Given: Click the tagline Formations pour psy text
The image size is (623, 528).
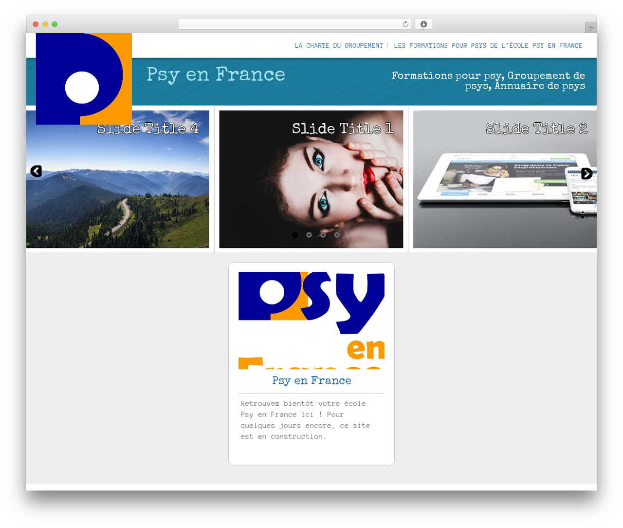Looking at the screenshot, I should 488,81.
